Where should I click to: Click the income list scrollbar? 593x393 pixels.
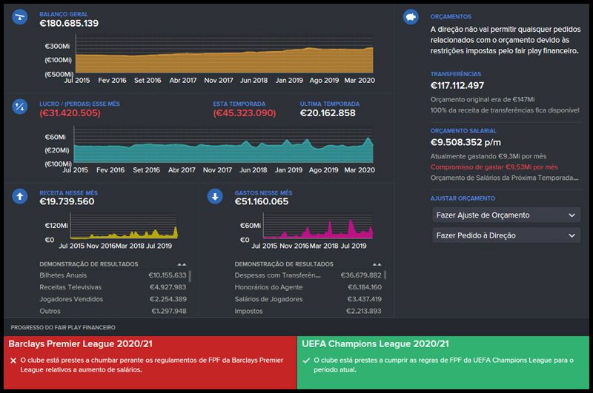(x=191, y=277)
